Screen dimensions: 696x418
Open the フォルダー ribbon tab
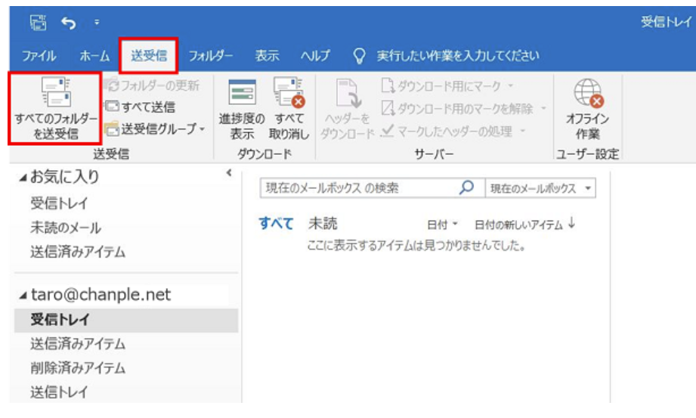click(210, 56)
